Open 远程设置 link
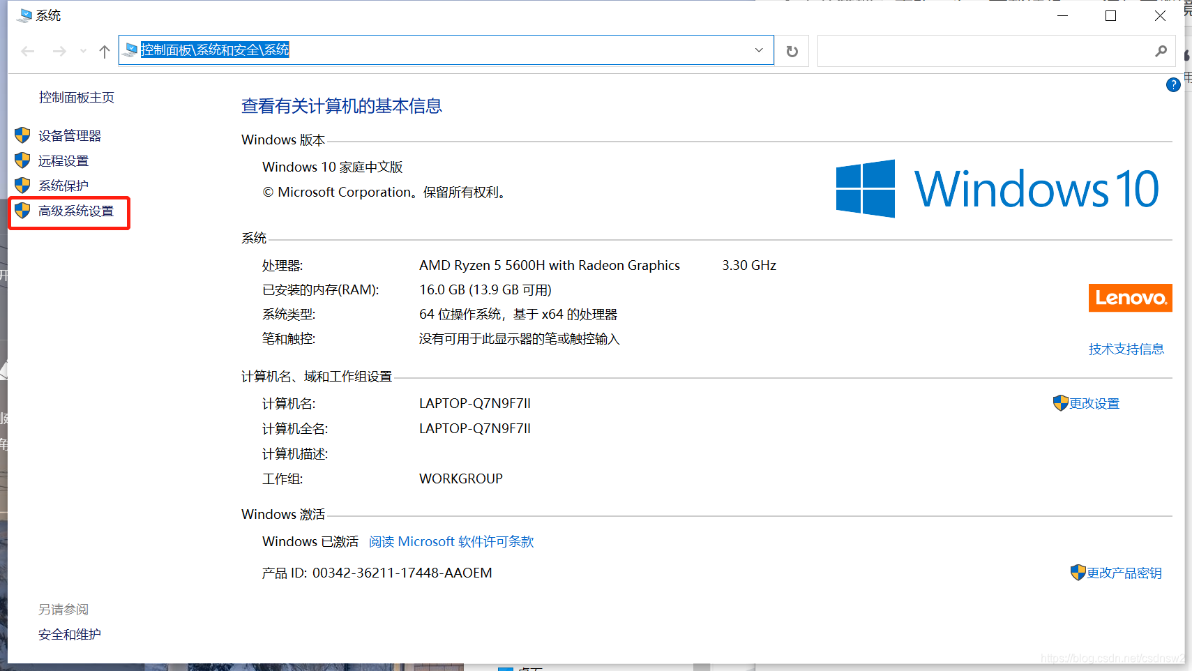This screenshot has height=671, width=1192. (63, 160)
